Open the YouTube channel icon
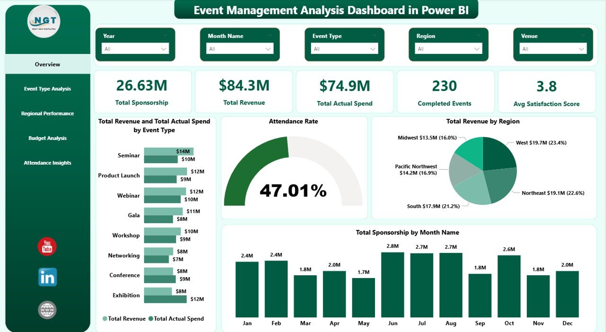 47,246
